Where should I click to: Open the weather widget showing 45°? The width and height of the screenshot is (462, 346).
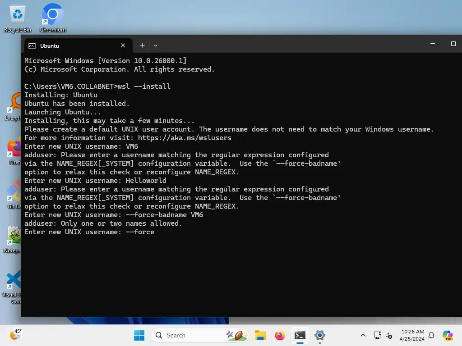pyautogui.click(x=15, y=334)
